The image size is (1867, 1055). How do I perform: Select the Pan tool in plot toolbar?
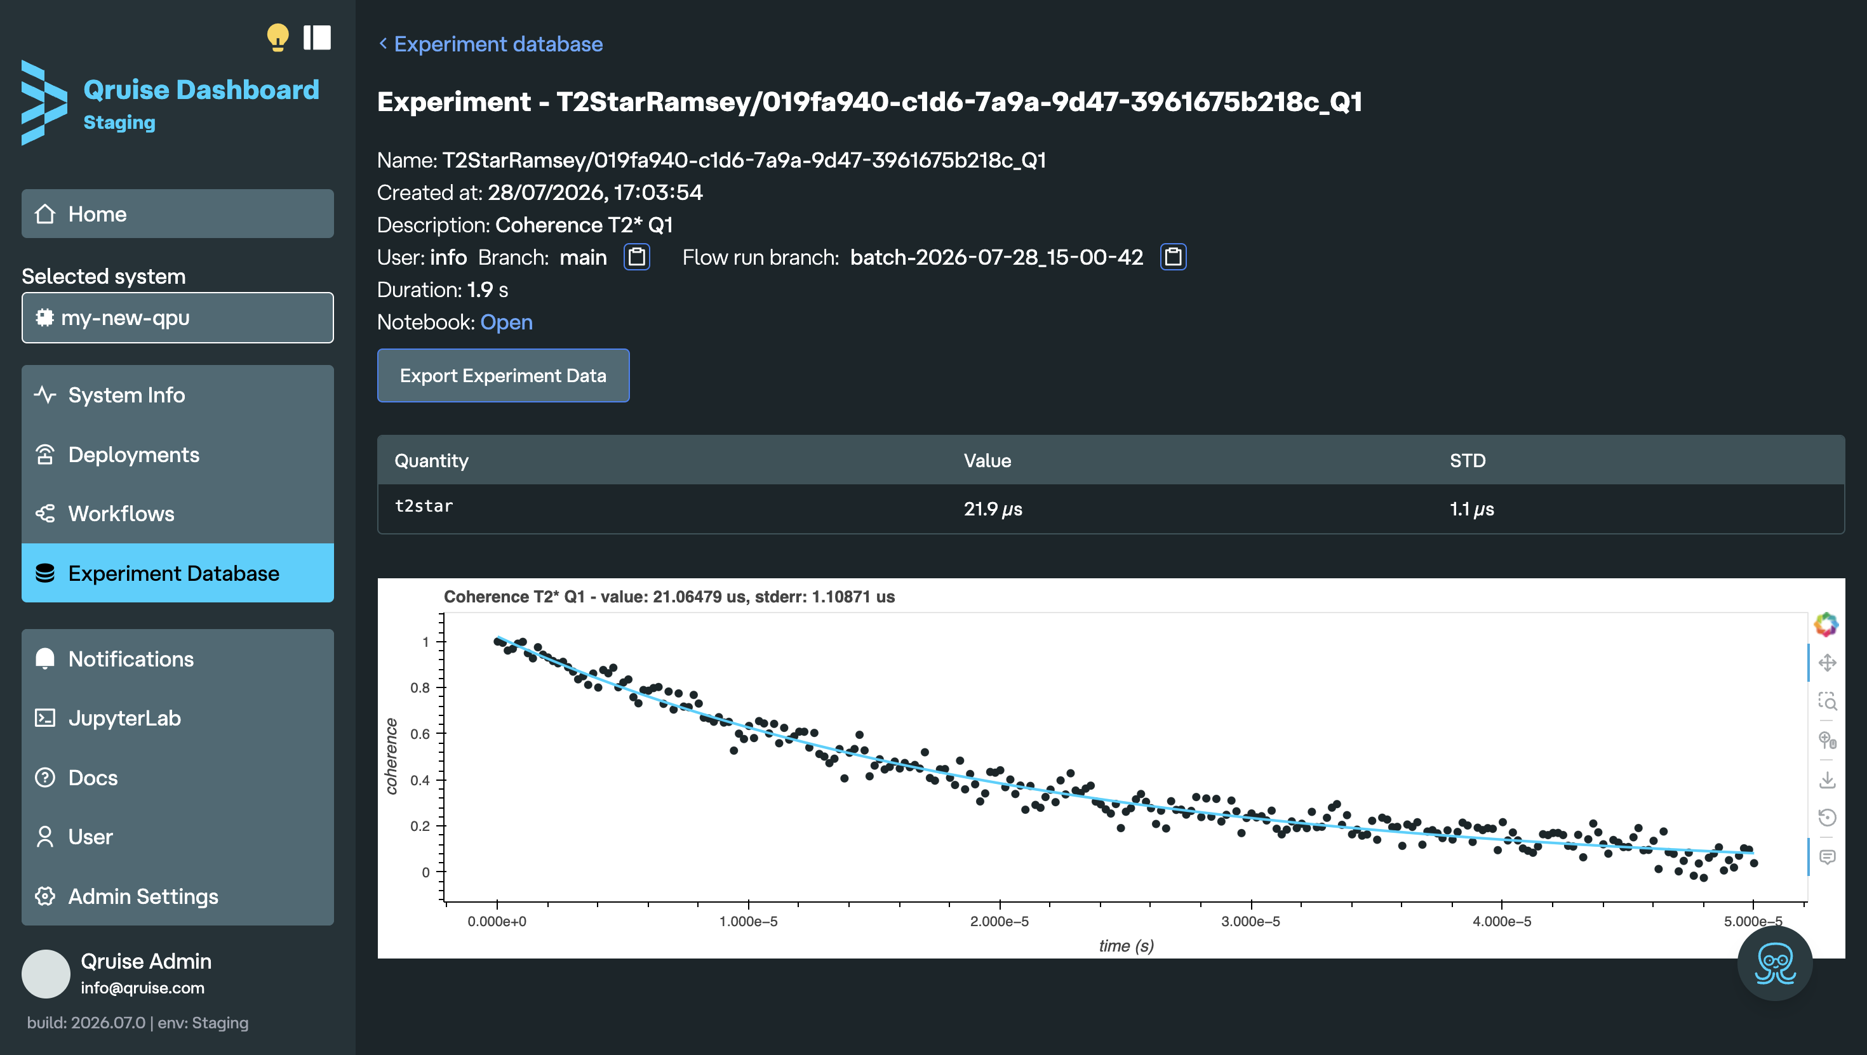tap(1827, 663)
